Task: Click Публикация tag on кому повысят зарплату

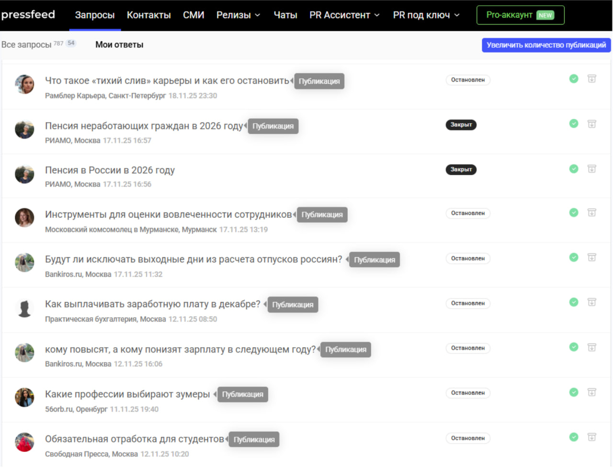Action: pyautogui.click(x=346, y=350)
